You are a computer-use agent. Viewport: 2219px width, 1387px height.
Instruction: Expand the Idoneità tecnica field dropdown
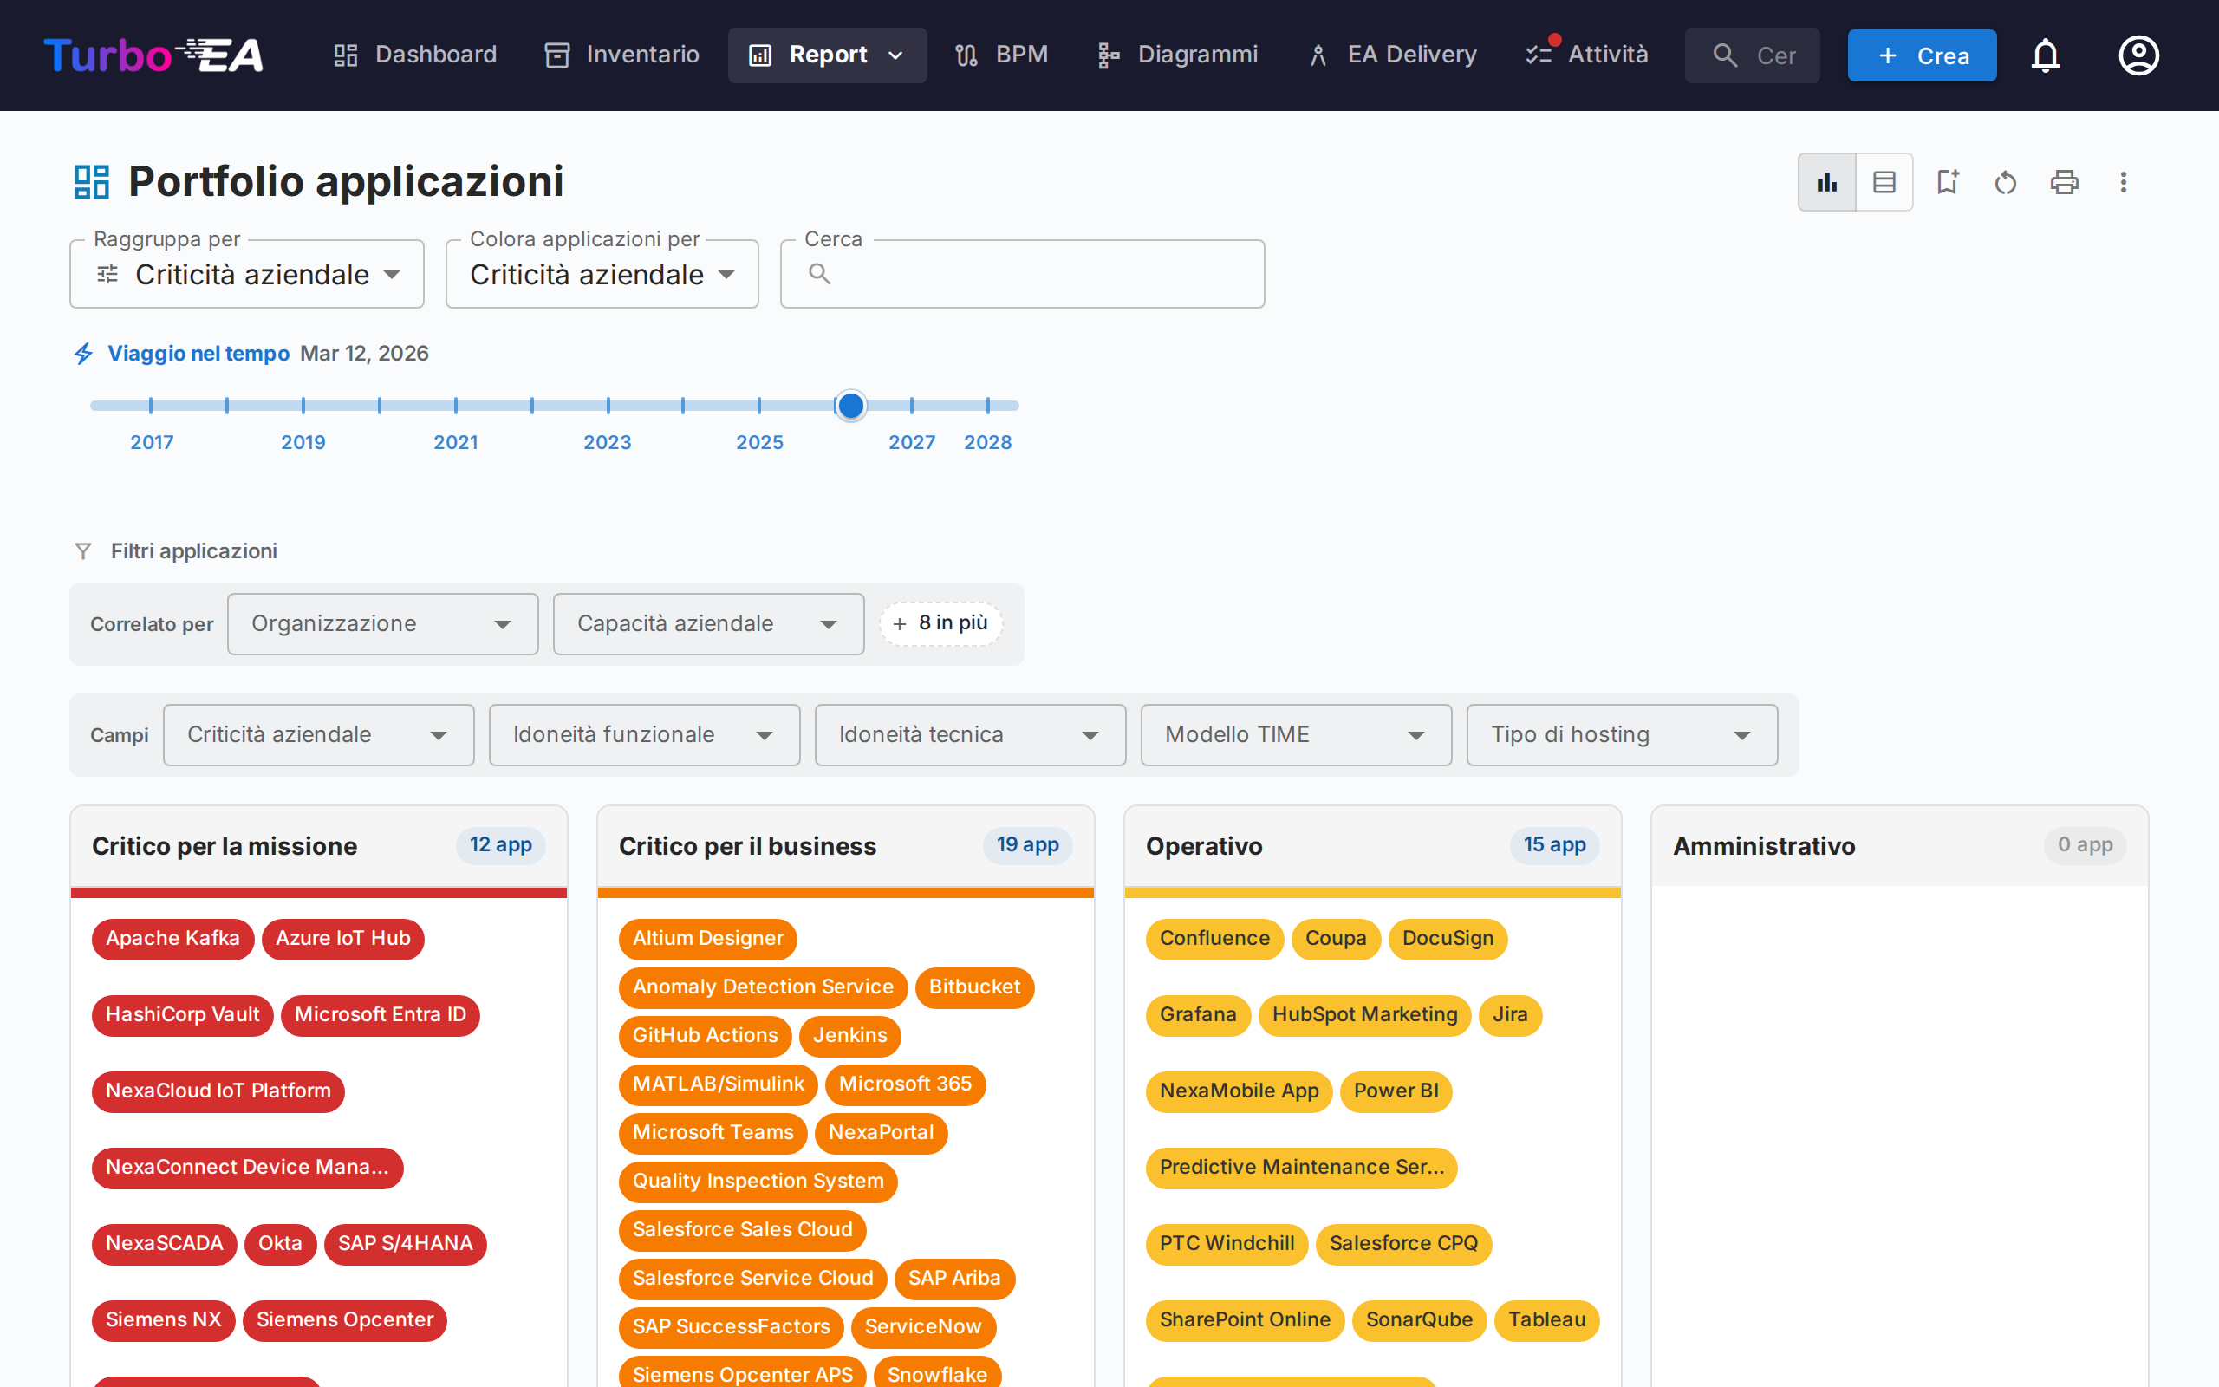[969, 734]
